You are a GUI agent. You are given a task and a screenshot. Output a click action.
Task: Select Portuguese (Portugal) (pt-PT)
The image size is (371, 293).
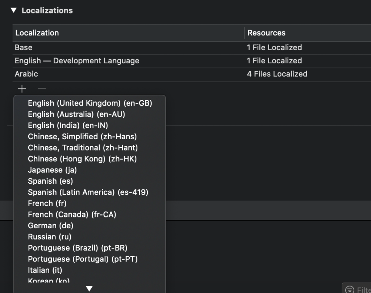pos(90,259)
